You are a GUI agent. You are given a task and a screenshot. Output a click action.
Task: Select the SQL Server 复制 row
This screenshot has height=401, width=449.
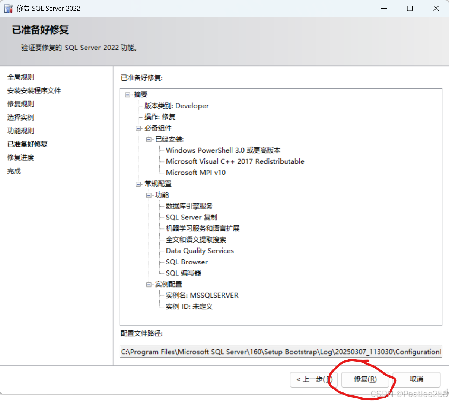[191, 218]
